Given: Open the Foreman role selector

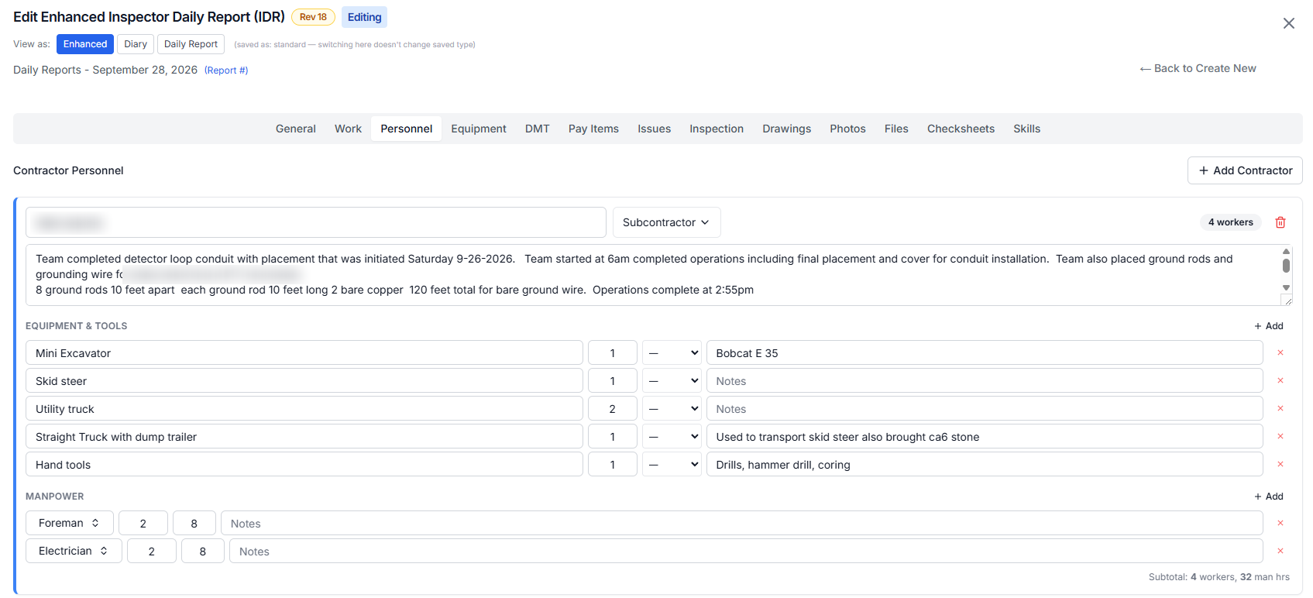Looking at the screenshot, I should tap(70, 523).
